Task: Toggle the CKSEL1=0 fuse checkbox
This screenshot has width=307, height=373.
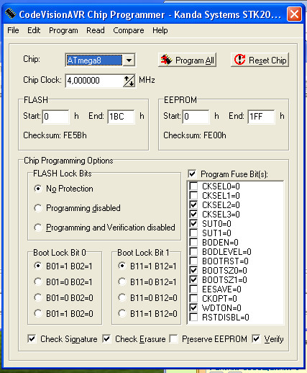Action: [193, 196]
